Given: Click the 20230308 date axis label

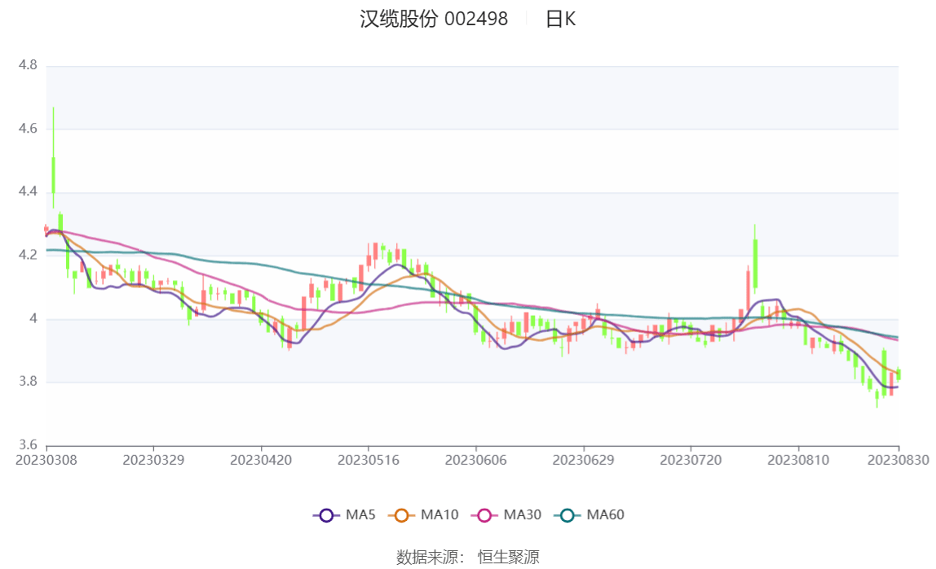Looking at the screenshot, I should pos(46,460).
